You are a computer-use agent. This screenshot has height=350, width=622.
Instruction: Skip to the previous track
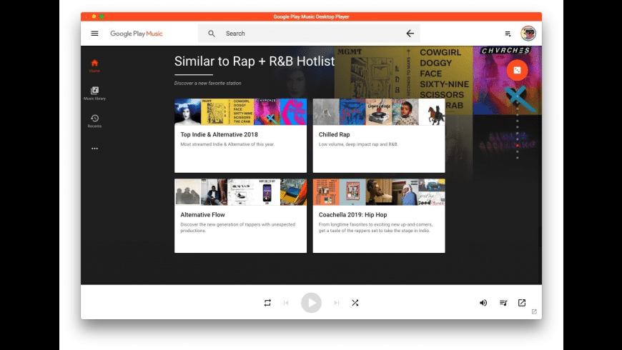(x=286, y=303)
